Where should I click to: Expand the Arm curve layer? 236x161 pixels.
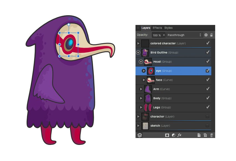[141, 89]
